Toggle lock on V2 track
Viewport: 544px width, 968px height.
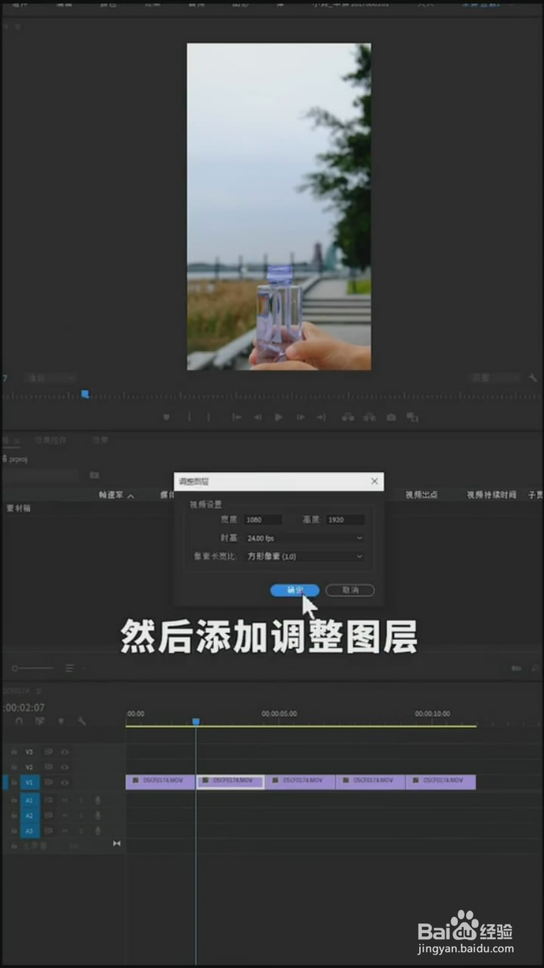(14, 767)
